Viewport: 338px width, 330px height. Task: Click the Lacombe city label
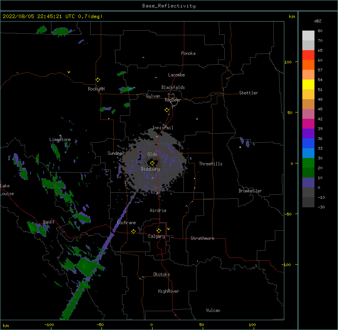[176, 75]
